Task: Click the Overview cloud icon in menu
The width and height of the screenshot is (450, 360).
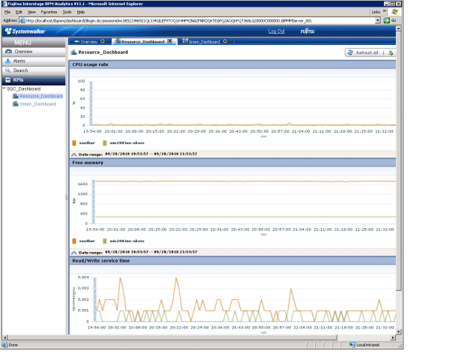Action: coord(8,52)
